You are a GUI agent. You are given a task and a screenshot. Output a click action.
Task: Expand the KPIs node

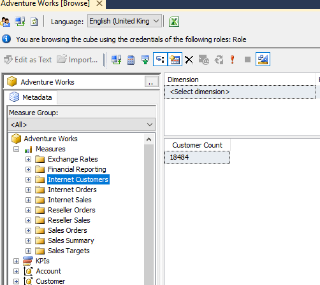point(16,261)
